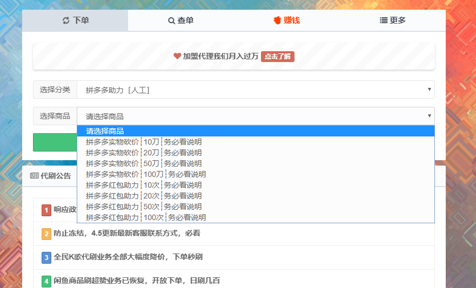
Task: Select the 拼多多红包助力 100次 option
Action: point(146,217)
